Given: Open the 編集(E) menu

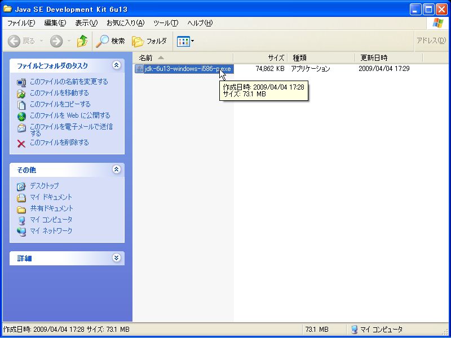Looking at the screenshot, I should (x=55, y=23).
